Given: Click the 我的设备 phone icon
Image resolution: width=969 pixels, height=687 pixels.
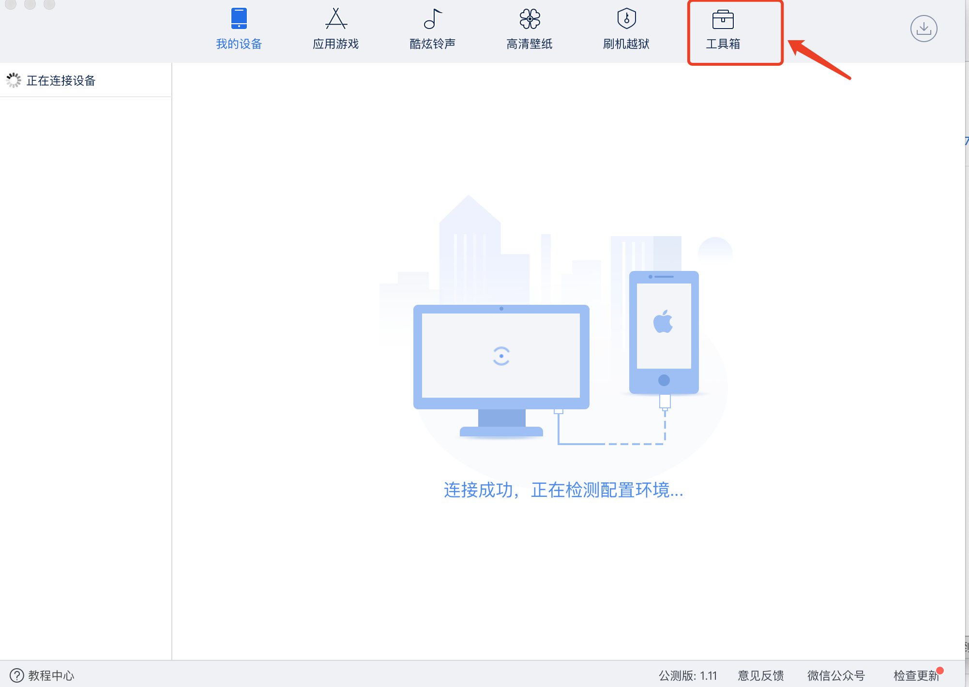Looking at the screenshot, I should [x=239, y=18].
